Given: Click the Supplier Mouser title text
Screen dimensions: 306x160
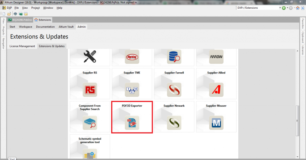Looking at the screenshot, I should 216,106.
